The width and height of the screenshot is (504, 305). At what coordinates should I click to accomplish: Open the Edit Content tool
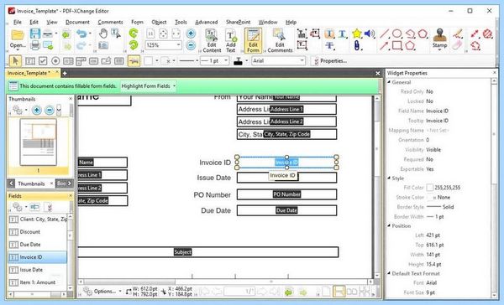coord(212,40)
